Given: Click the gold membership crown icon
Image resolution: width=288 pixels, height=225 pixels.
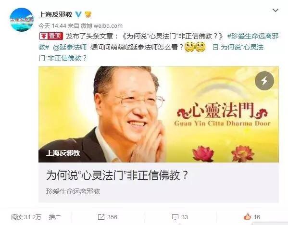Looking at the screenshot, I should 88,14.
